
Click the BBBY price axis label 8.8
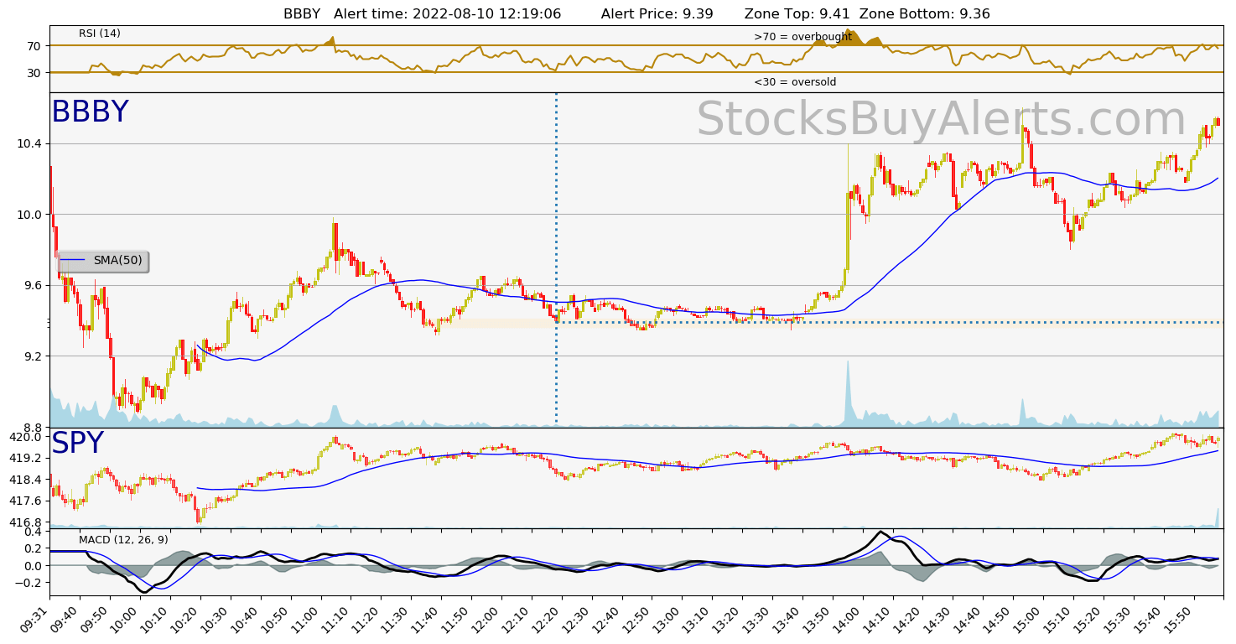point(34,428)
